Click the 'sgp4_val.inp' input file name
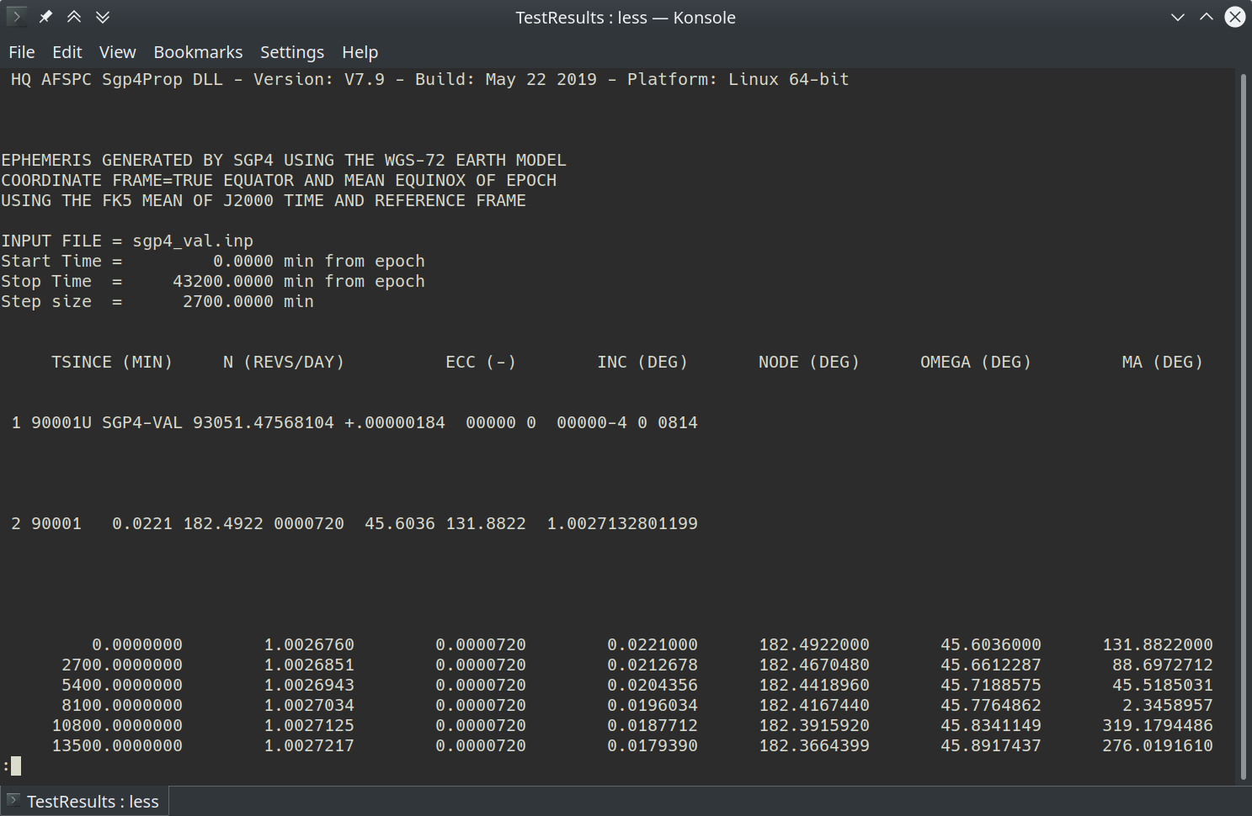This screenshot has width=1252, height=816. click(193, 241)
